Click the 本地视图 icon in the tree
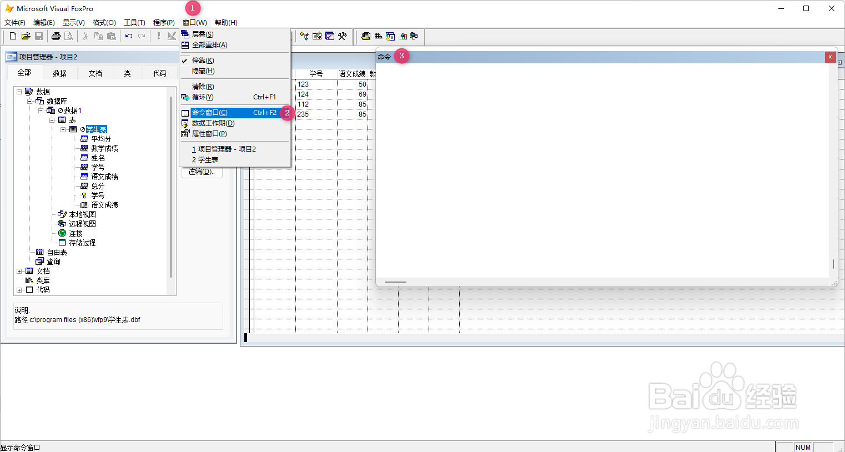 coord(62,214)
